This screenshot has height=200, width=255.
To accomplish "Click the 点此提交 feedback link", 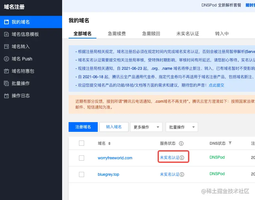I will (x=216, y=85).
